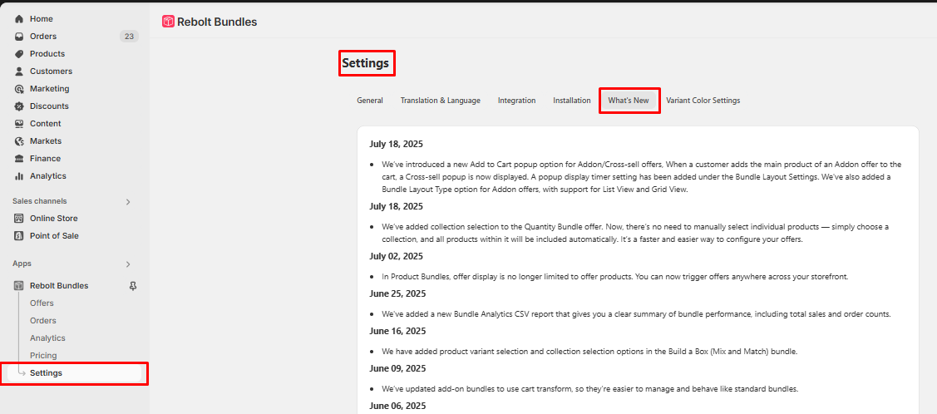Screen dimensions: 937x414
Task: Click the 23 orders count badge
Action: [129, 37]
